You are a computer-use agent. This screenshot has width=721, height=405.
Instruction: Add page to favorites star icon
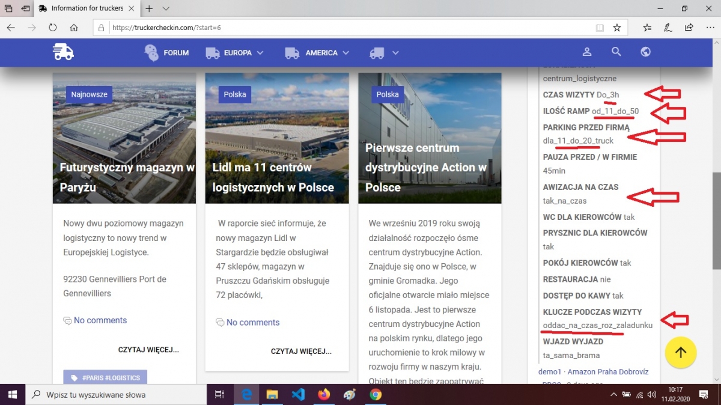[x=616, y=28]
